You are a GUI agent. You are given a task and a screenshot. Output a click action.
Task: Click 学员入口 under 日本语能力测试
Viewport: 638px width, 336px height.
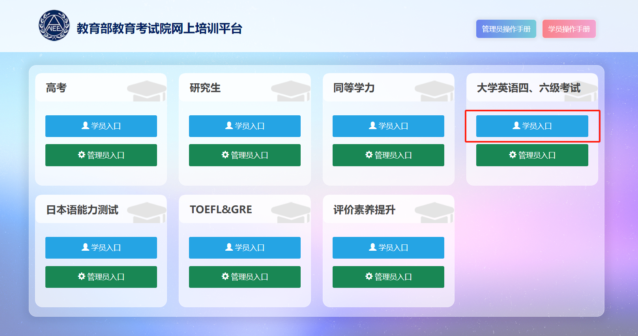101,248
